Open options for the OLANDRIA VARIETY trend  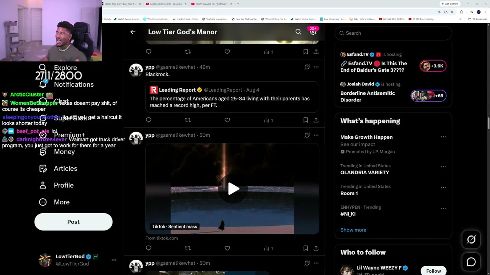point(443,167)
